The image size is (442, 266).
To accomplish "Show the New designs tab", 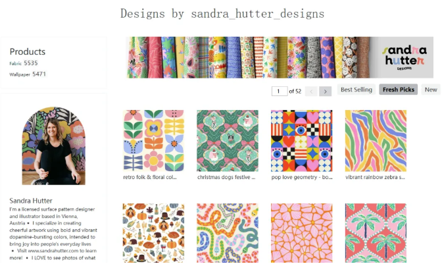I will pyautogui.click(x=431, y=90).
